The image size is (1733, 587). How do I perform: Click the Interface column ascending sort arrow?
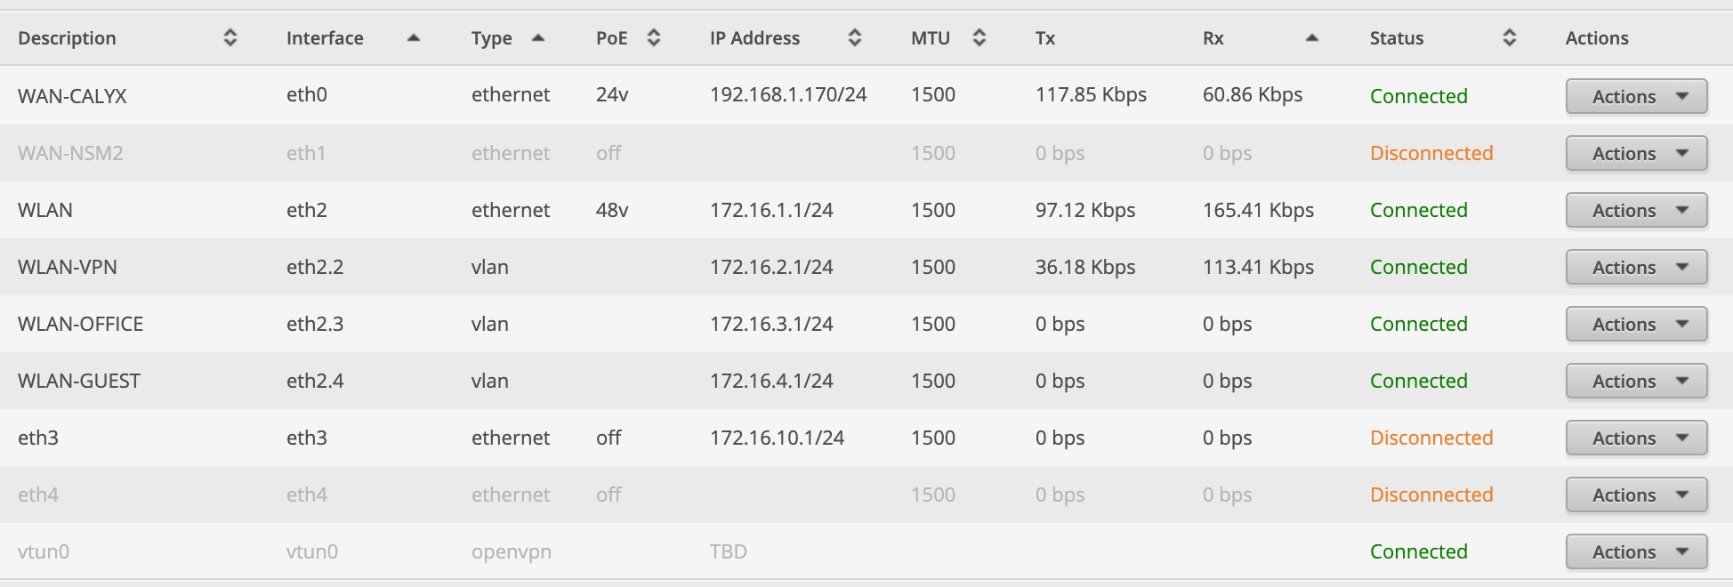click(413, 37)
